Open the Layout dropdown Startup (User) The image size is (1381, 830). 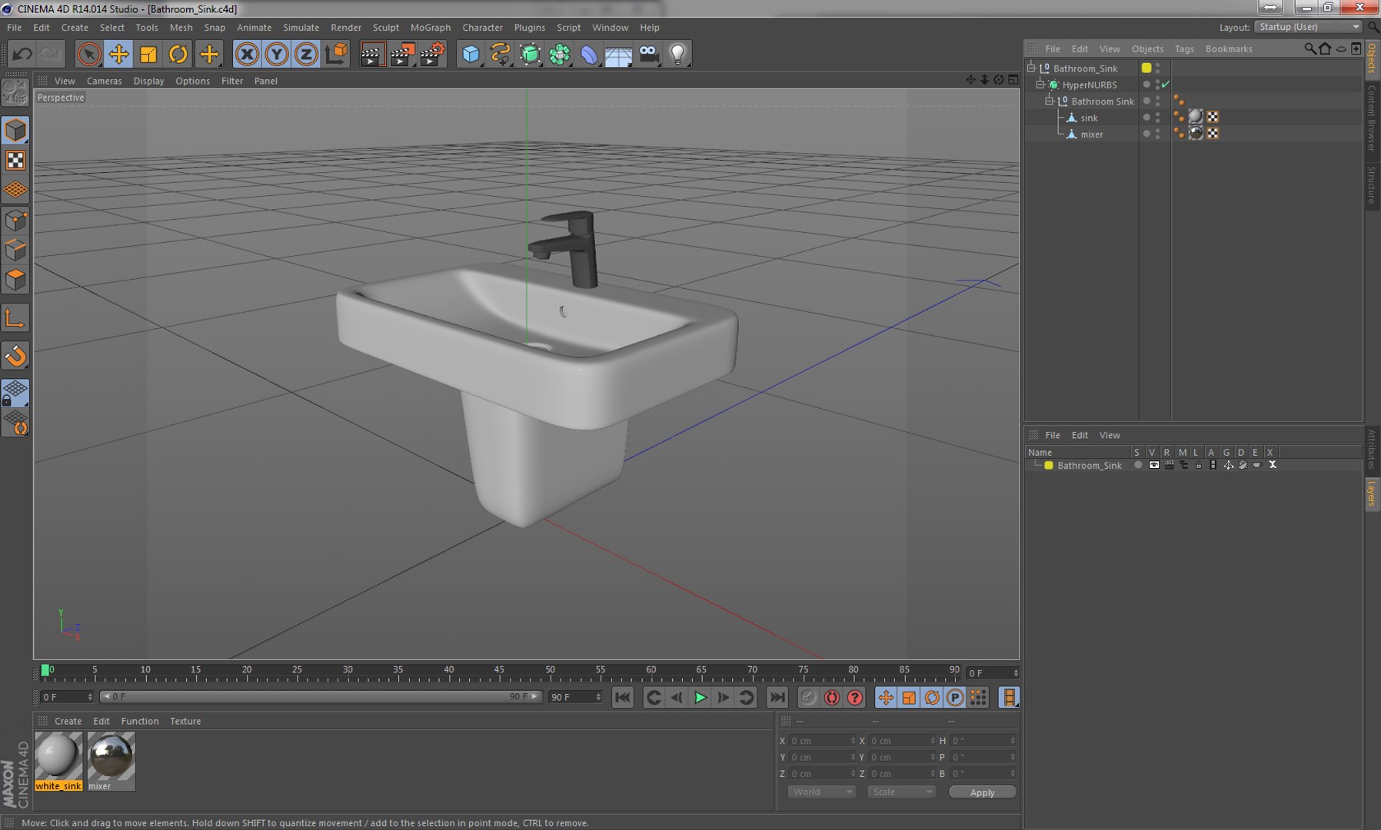(1309, 27)
